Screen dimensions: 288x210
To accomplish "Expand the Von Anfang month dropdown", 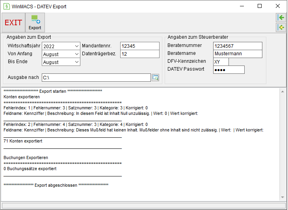I will (61, 54).
